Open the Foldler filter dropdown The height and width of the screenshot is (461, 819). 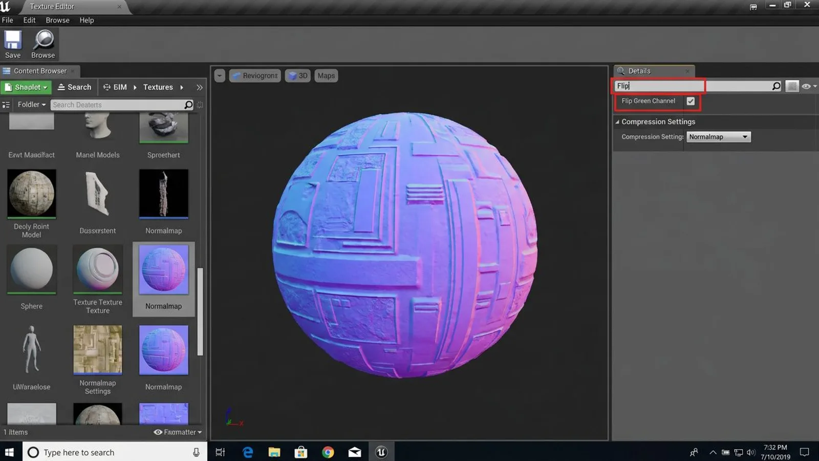31,104
